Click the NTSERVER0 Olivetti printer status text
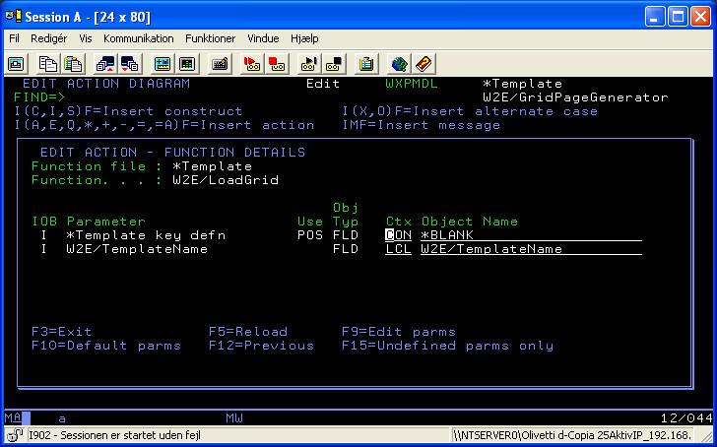717x447 pixels. click(572, 435)
